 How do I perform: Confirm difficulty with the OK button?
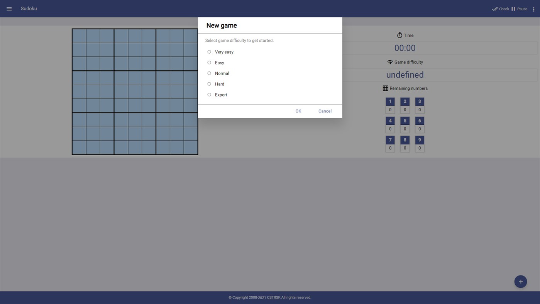click(x=298, y=111)
